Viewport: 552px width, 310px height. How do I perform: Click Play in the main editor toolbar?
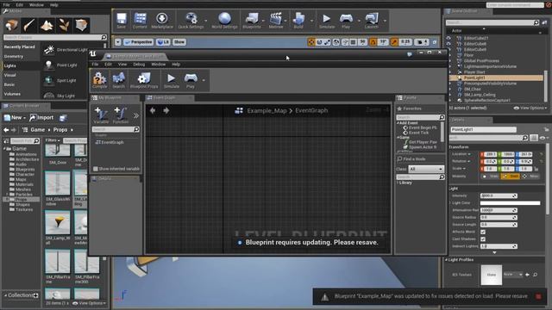click(346, 21)
